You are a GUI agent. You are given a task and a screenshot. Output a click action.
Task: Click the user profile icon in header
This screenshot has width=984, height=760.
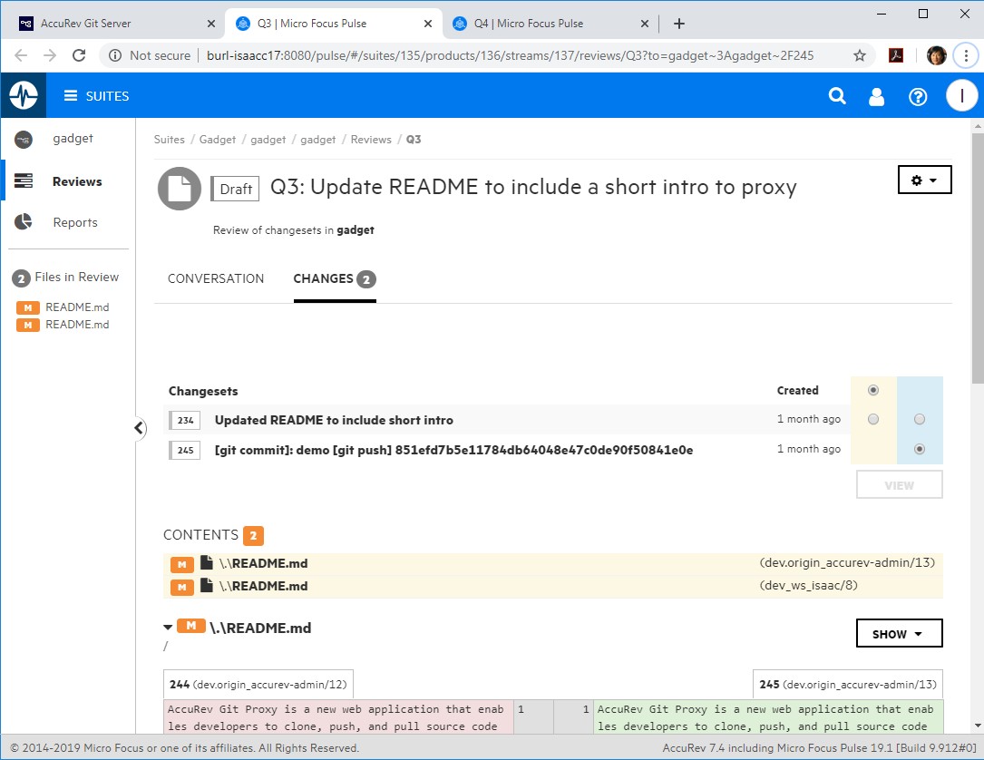[877, 96]
